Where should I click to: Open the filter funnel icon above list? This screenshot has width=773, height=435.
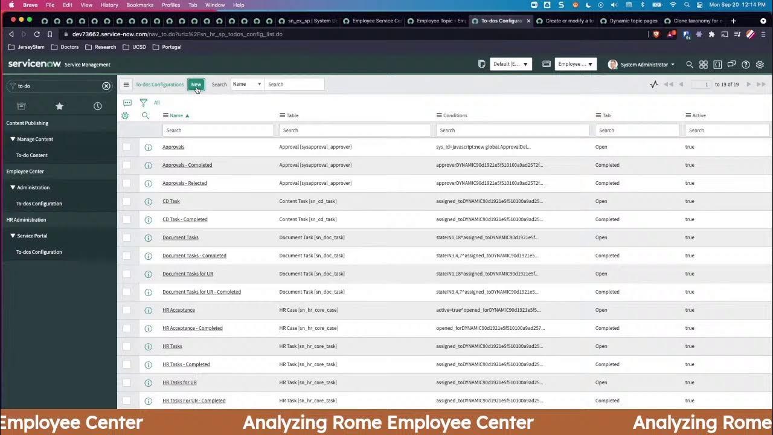click(x=143, y=103)
